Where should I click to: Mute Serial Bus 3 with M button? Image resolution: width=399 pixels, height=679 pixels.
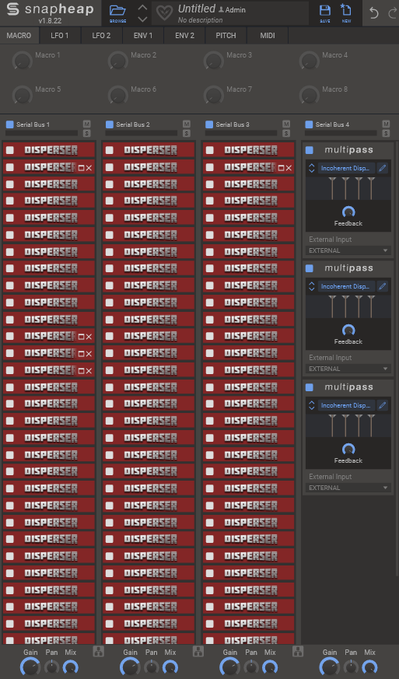[x=286, y=124]
